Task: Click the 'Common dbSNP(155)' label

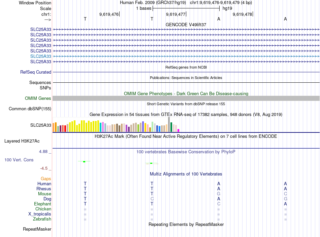Action: coord(30,109)
